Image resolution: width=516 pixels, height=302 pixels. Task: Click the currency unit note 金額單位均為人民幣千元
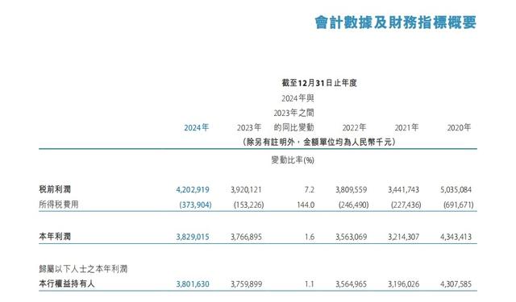(x=347, y=142)
